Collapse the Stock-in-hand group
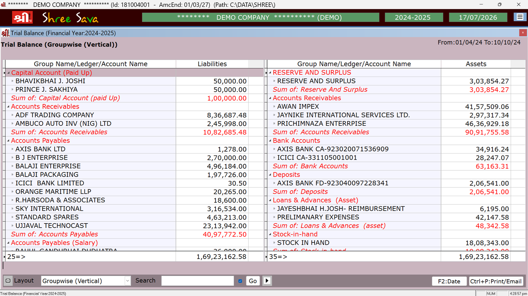 (x=270, y=234)
